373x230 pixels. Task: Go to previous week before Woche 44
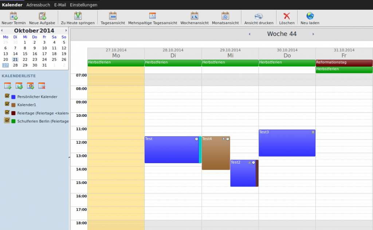[x=250, y=34]
